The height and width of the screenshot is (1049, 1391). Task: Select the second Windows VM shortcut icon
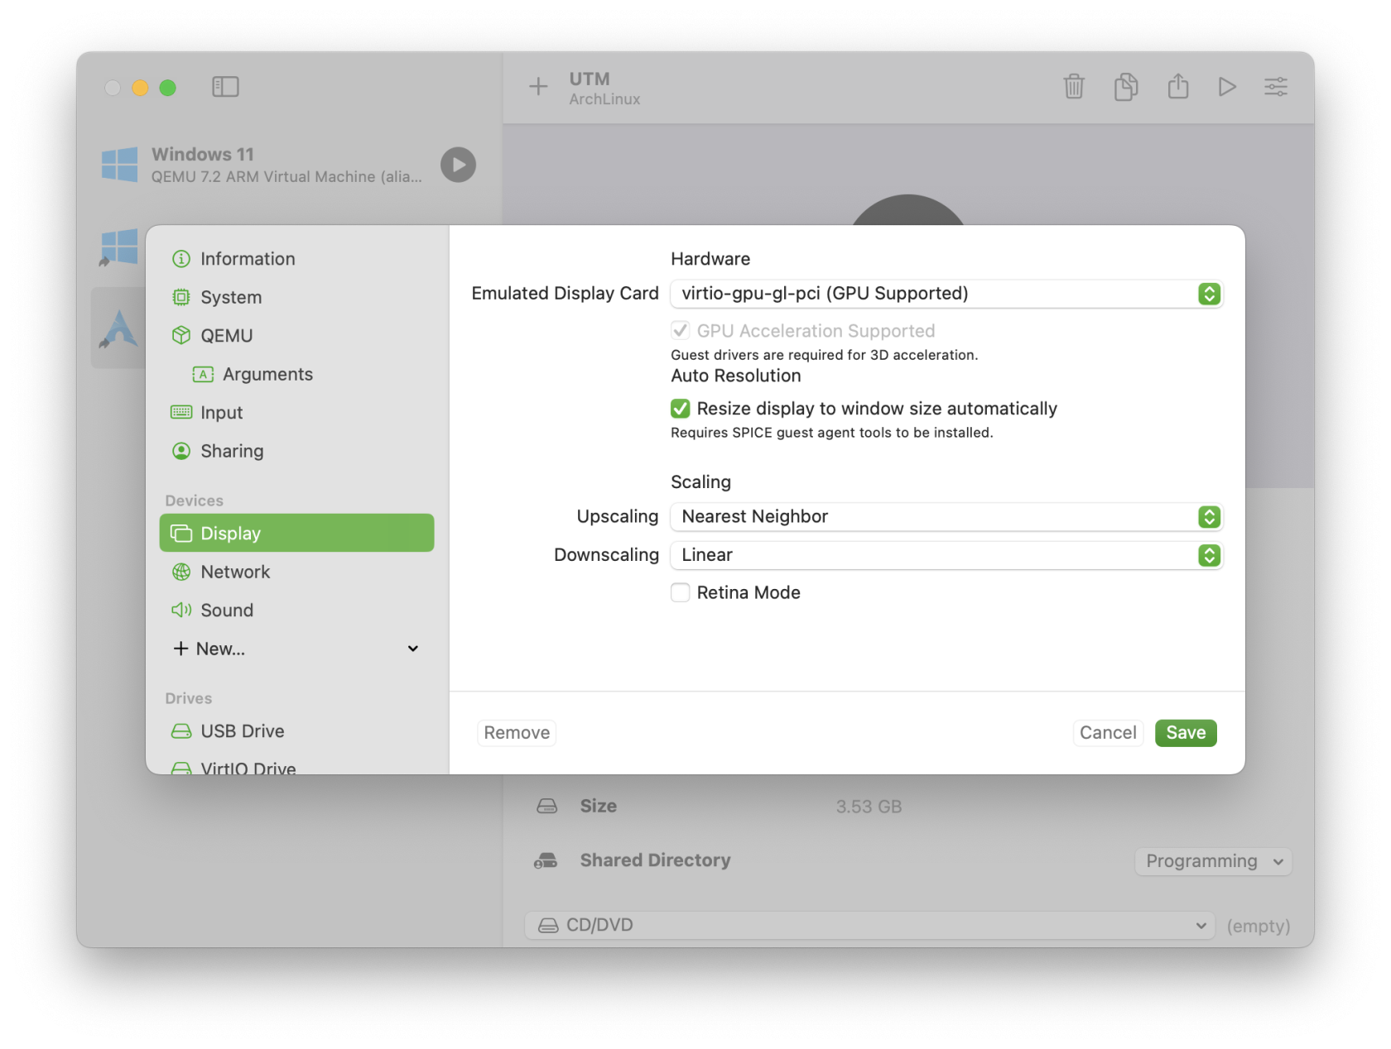(119, 247)
